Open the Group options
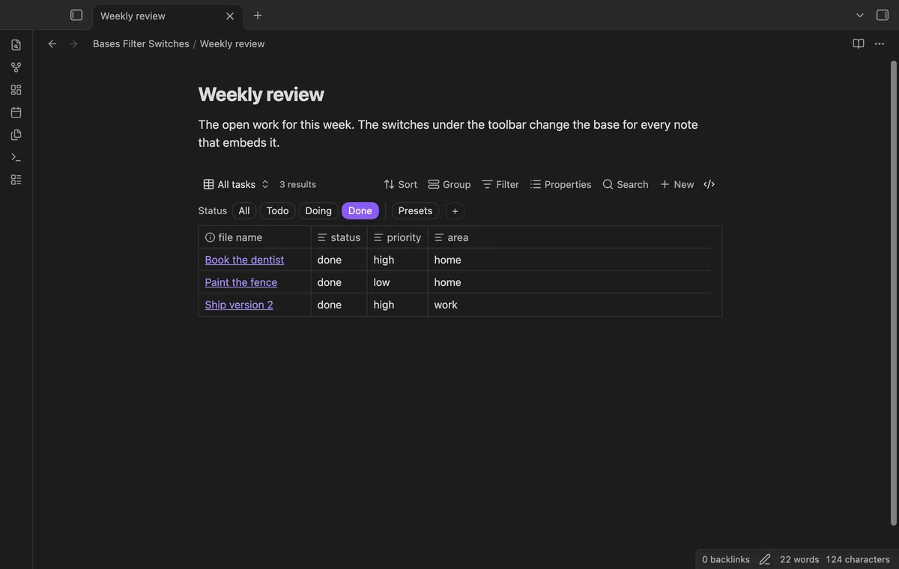 pos(449,184)
